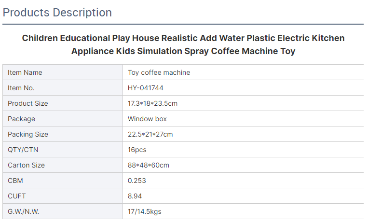Click the G.W./N.W. label cell
The width and height of the screenshot is (368, 224).
pos(63,211)
